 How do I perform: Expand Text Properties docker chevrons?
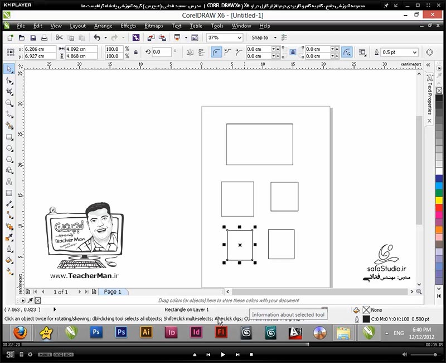[x=428, y=65]
